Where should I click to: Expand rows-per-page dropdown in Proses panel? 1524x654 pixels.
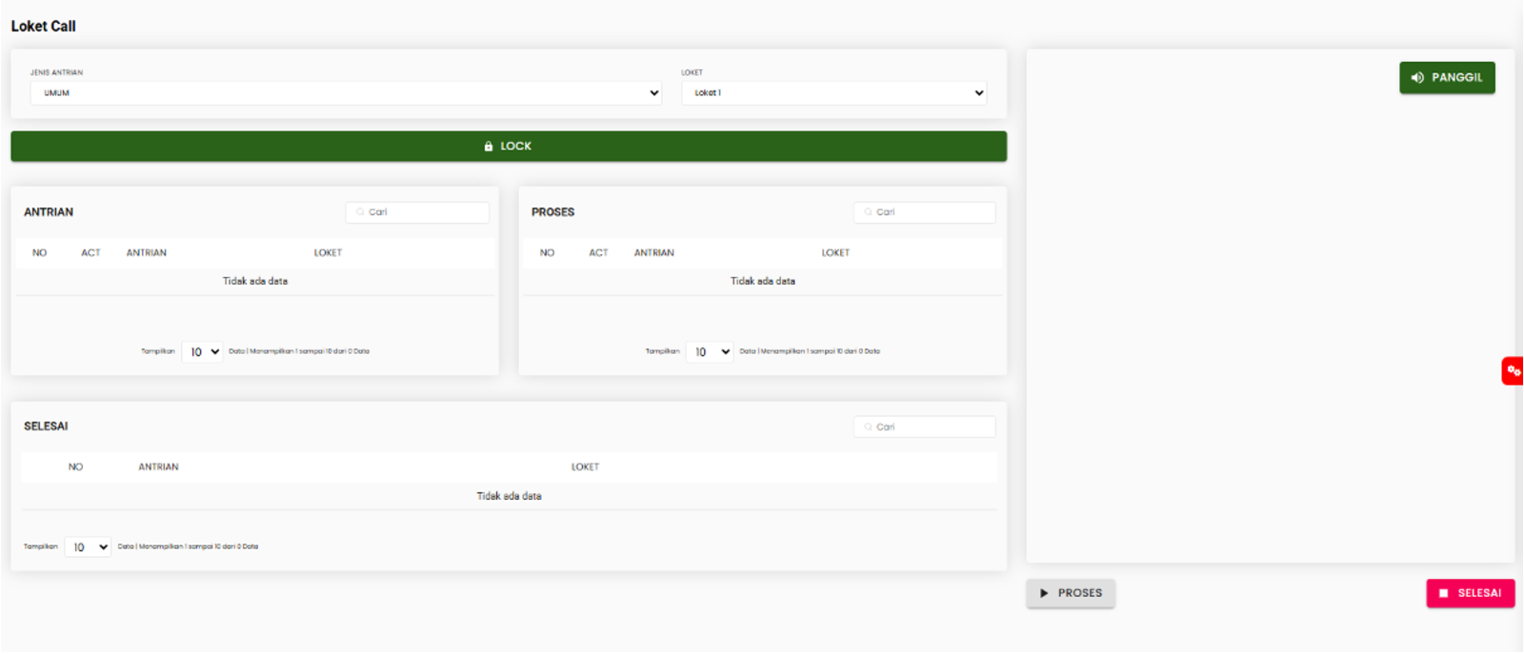tap(710, 351)
